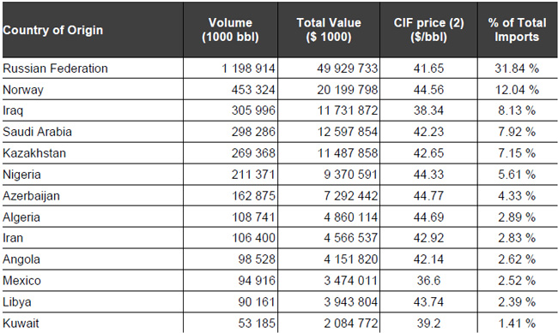The width and height of the screenshot is (558, 333).
Task: Click Kuwait's volume value 53 185
Action: [x=257, y=323]
